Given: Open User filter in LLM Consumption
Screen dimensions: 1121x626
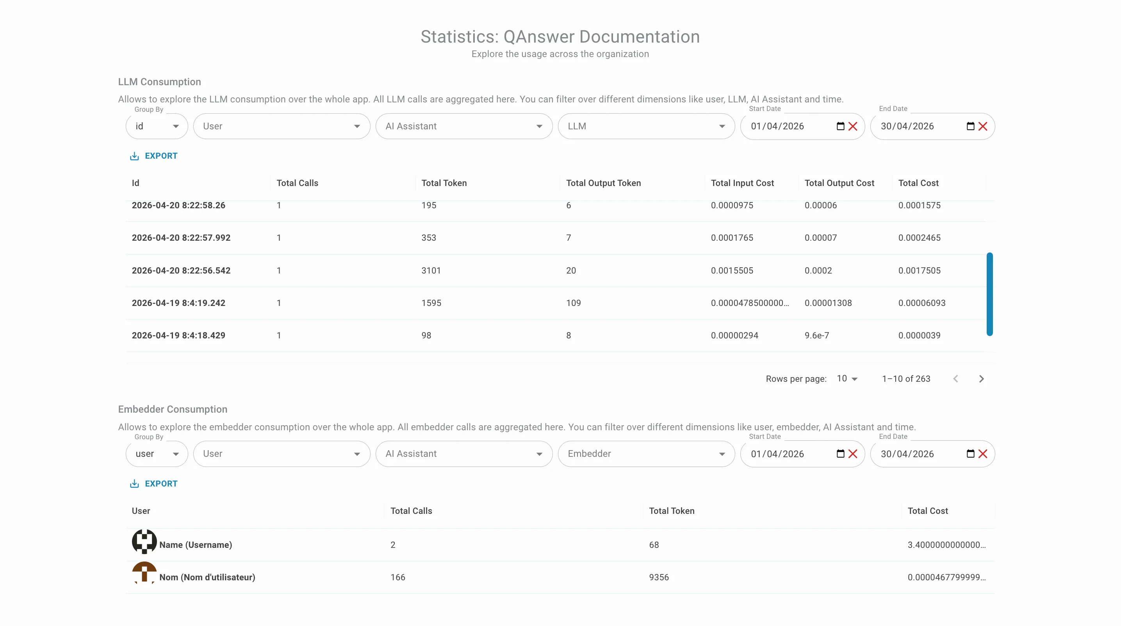Looking at the screenshot, I should [282, 126].
